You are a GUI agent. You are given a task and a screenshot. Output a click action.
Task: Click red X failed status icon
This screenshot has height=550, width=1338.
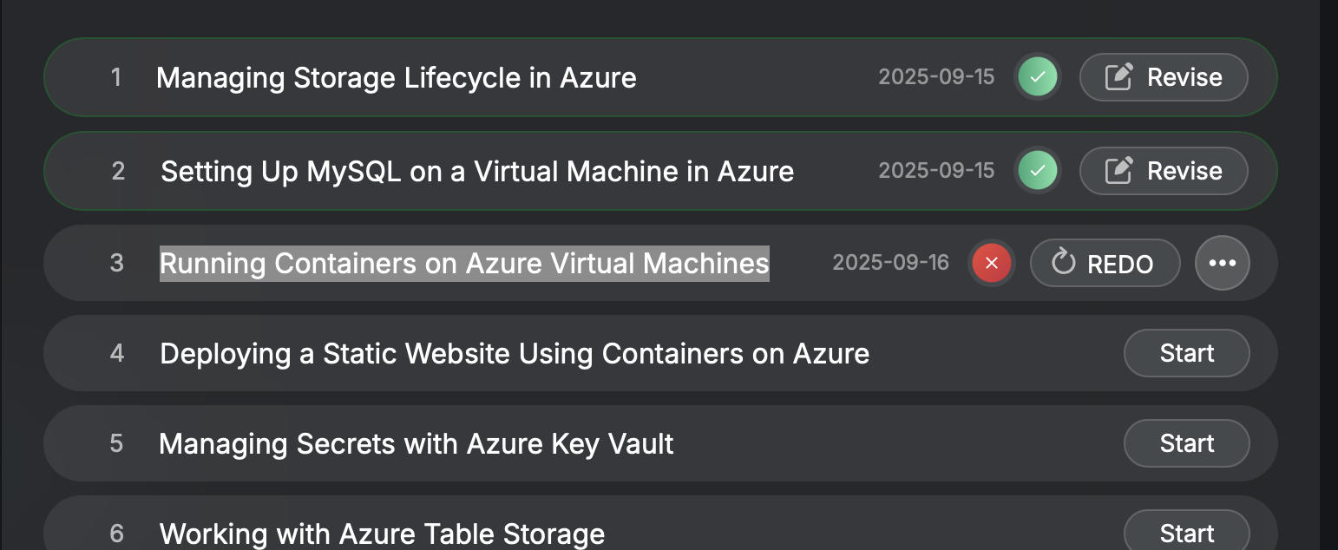pyautogui.click(x=992, y=263)
